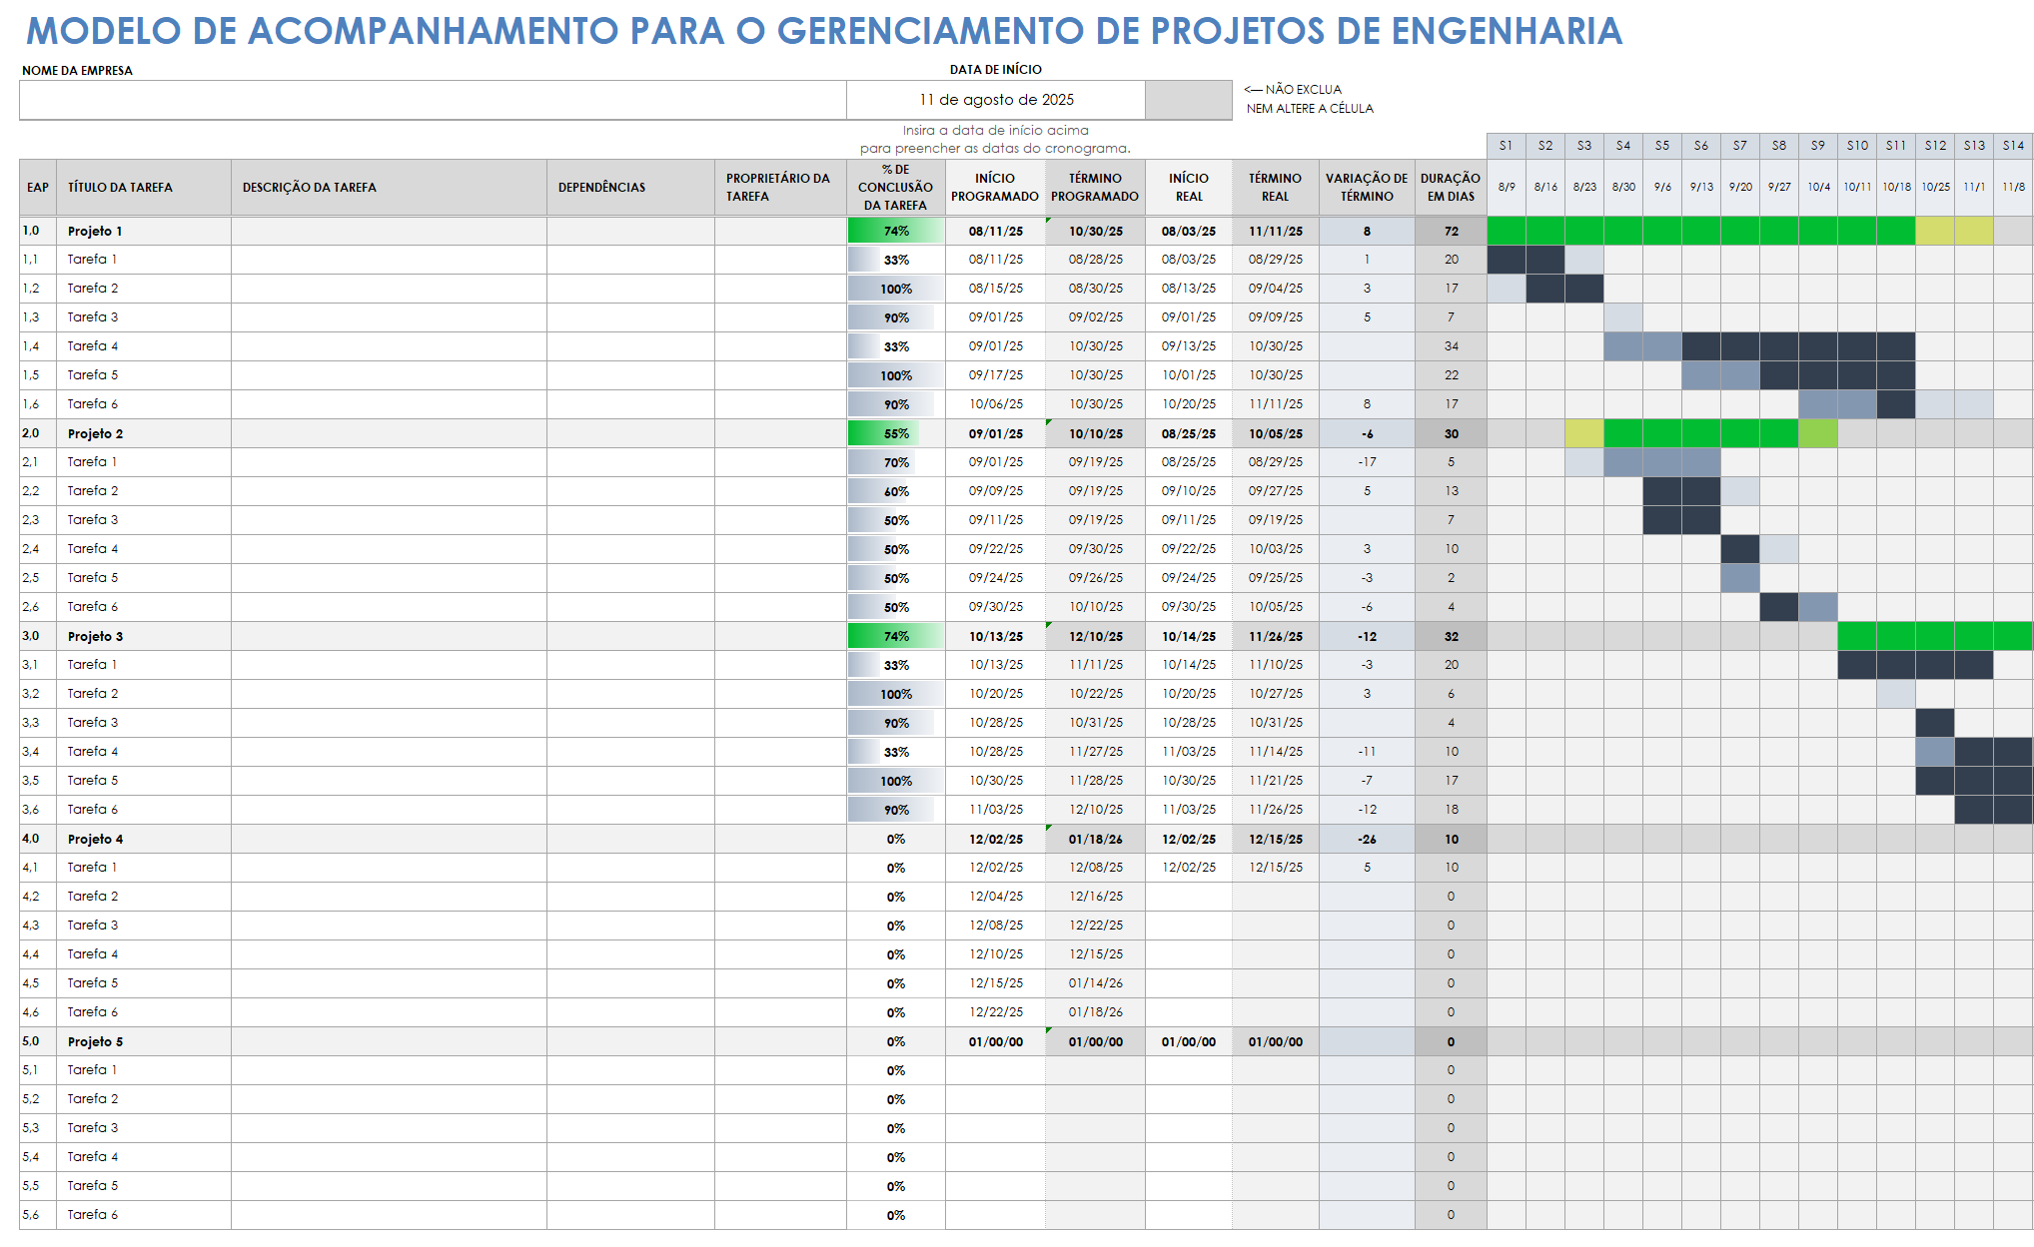Click the S1 week header
This screenshot has width=2034, height=1247.
tap(1507, 146)
